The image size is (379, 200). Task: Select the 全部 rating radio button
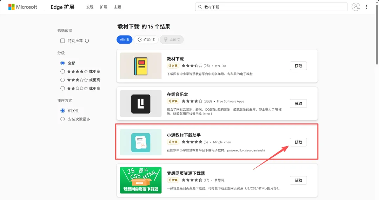tap(62, 63)
